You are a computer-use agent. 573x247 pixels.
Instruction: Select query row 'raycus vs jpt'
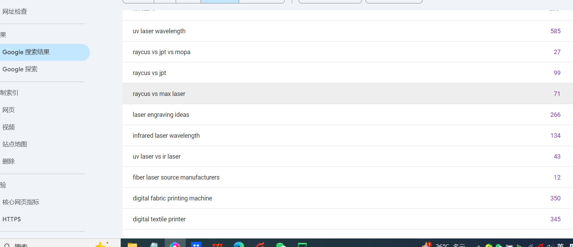point(348,73)
